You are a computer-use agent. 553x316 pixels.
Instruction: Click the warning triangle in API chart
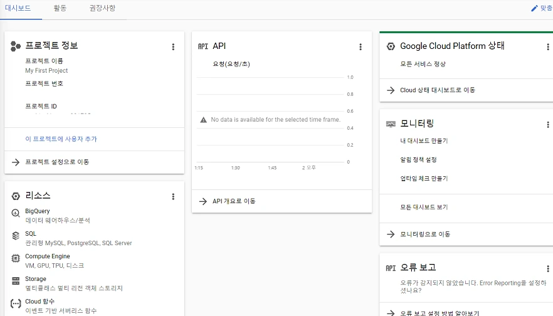tap(204, 120)
